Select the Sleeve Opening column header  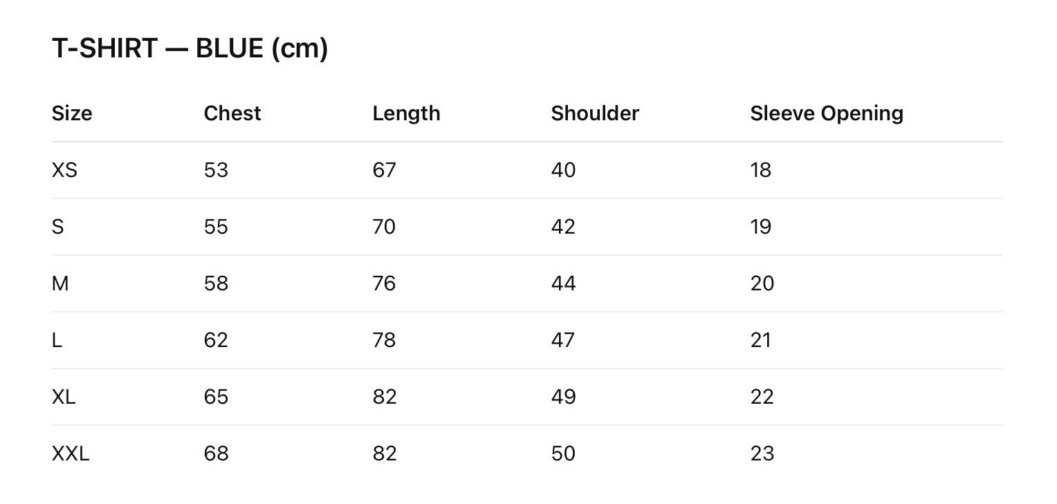(x=827, y=113)
